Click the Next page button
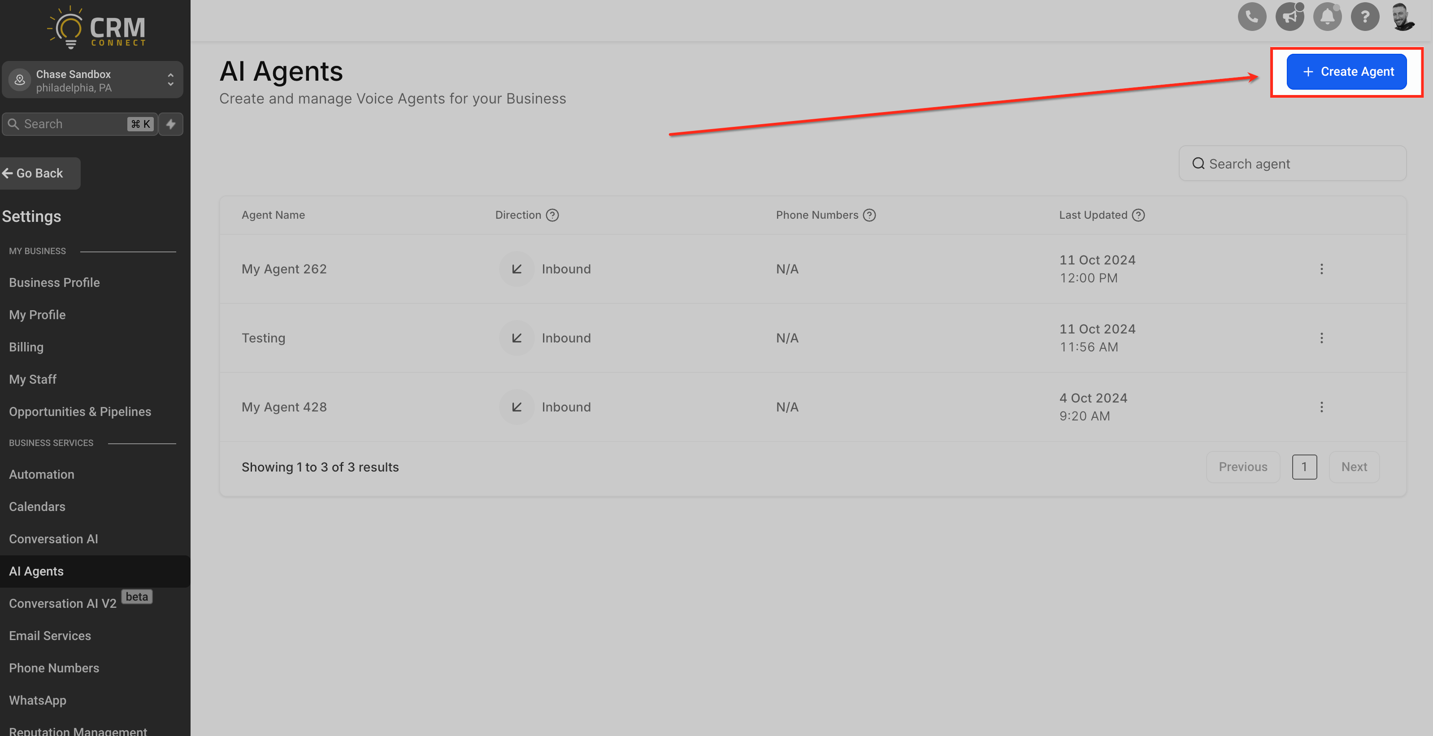The image size is (1433, 736). point(1354,468)
